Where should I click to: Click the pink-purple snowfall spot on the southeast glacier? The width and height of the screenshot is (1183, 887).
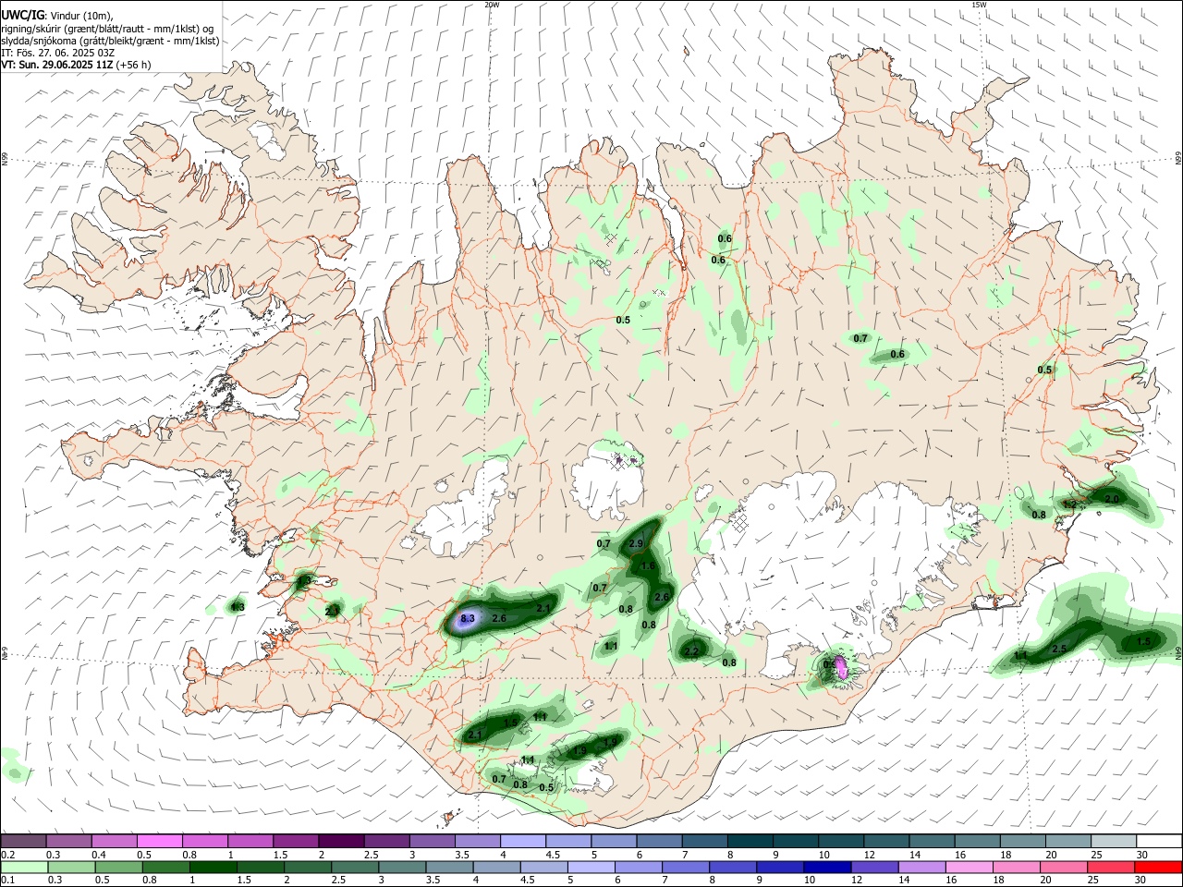coord(840,666)
